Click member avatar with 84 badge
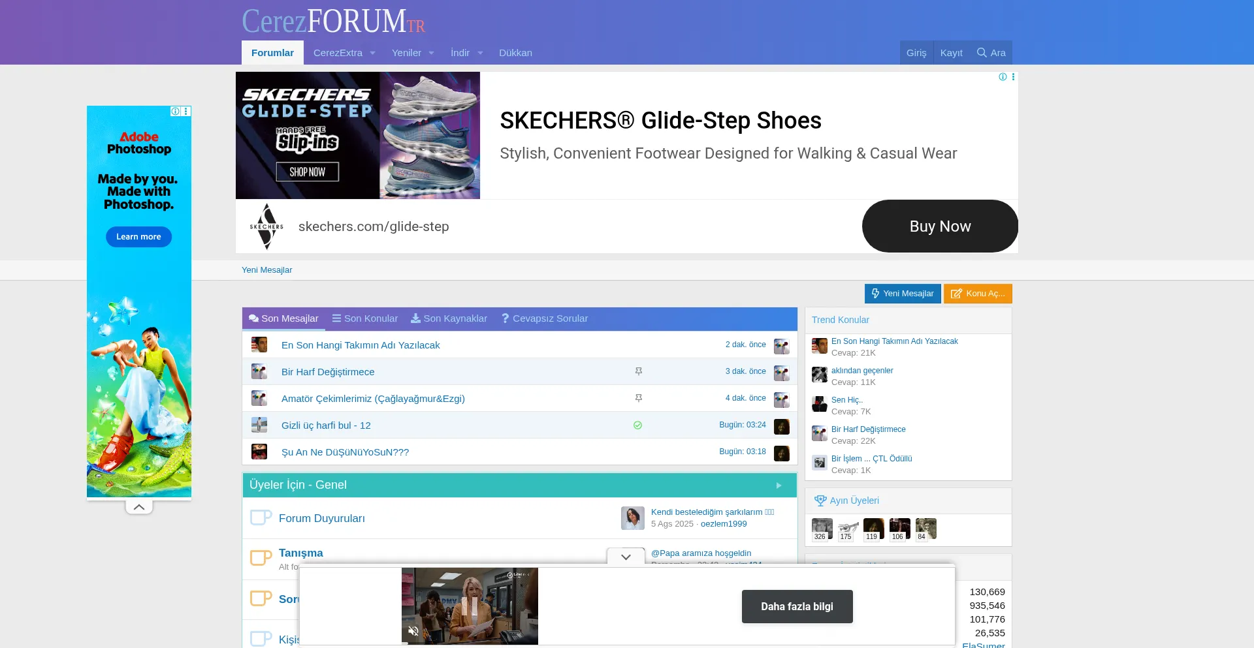The height and width of the screenshot is (648, 1254). tap(926, 529)
